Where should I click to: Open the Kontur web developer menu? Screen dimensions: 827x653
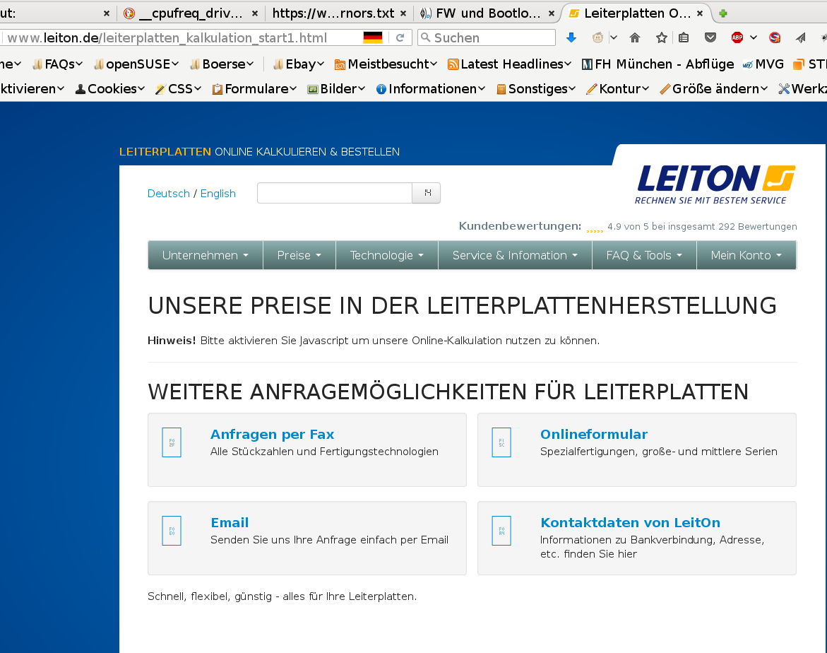(617, 88)
